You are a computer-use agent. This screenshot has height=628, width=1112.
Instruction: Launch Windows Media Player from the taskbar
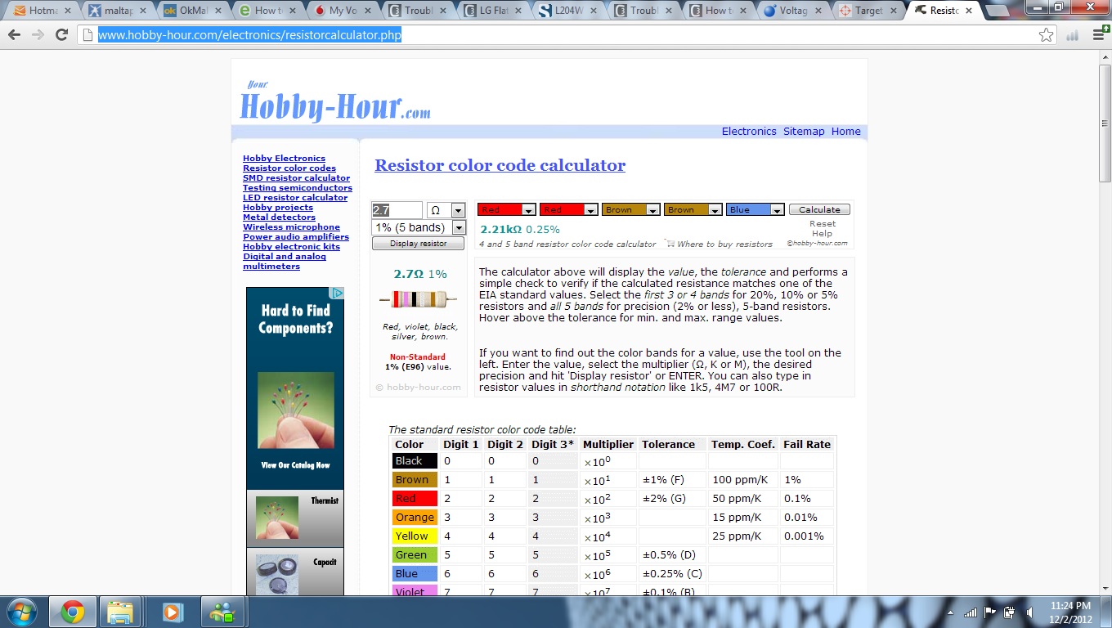[x=172, y=612]
